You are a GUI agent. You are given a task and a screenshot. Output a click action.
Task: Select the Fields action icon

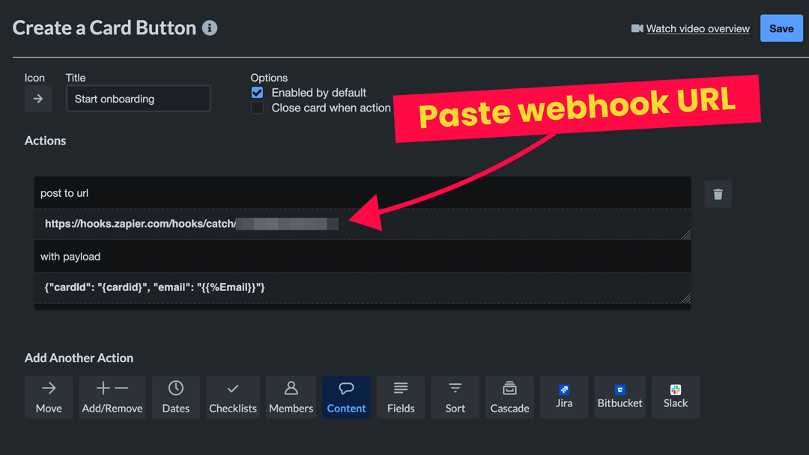(x=400, y=397)
